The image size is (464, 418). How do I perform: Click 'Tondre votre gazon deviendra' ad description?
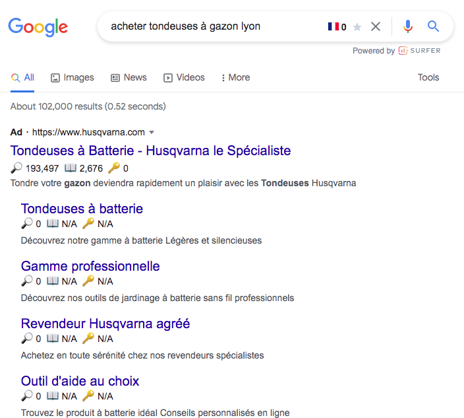(183, 183)
